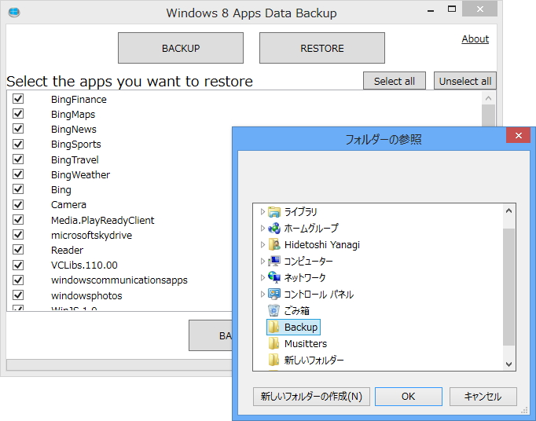Image resolution: width=536 pixels, height=421 pixels.
Task: Toggle the windowscommunicationsapps checkbox
Action: (18, 280)
